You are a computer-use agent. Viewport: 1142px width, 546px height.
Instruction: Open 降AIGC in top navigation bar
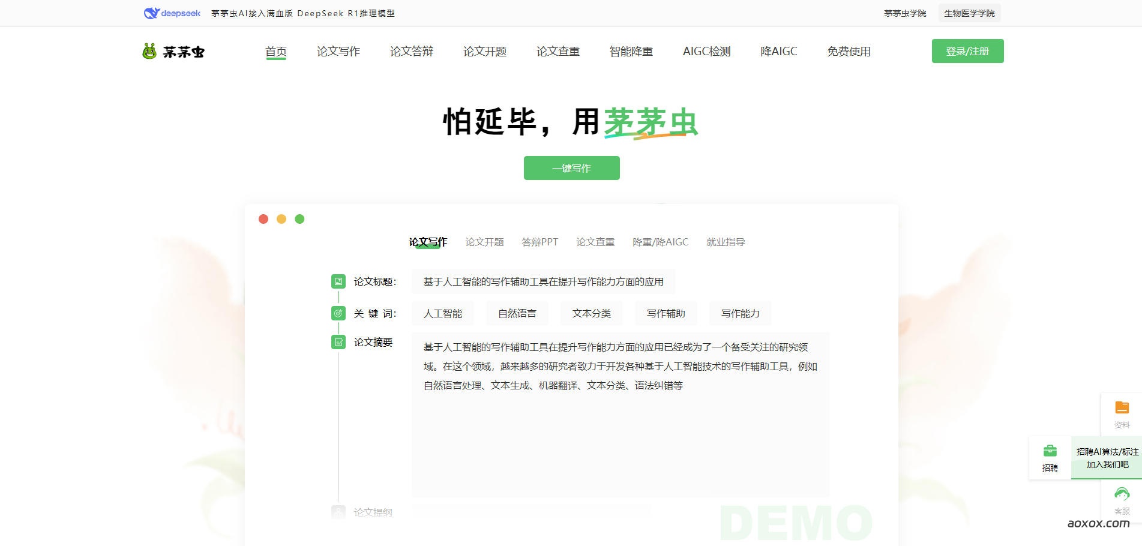tap(779, 52)
